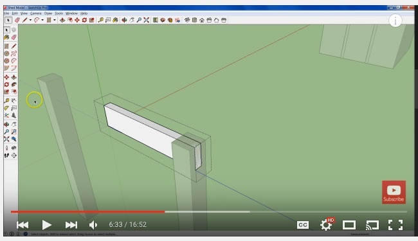Seek within the red video progress bar
This screenshot has width=418, height=241.
[x=87, y=212]
